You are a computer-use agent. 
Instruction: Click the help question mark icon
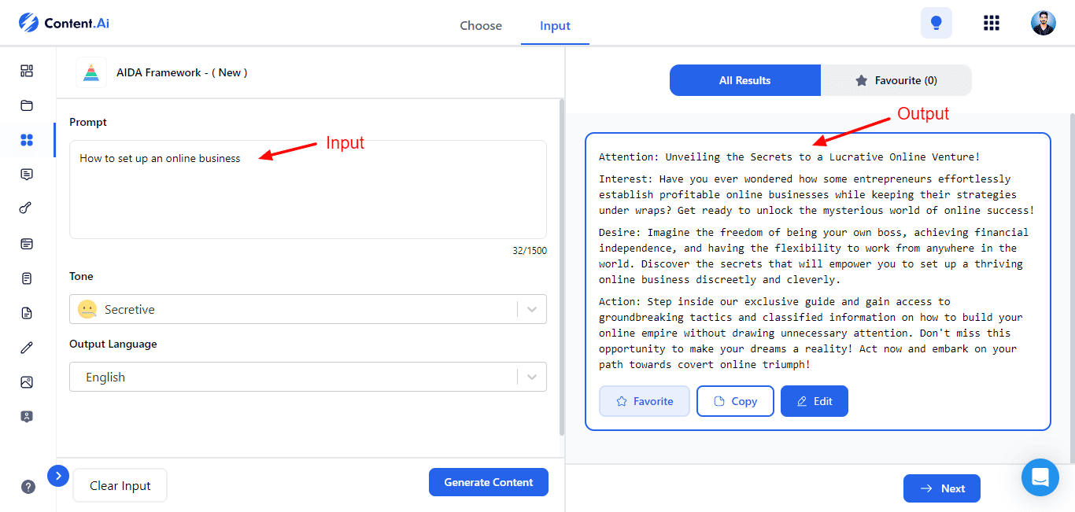click(x=28, y=486)
